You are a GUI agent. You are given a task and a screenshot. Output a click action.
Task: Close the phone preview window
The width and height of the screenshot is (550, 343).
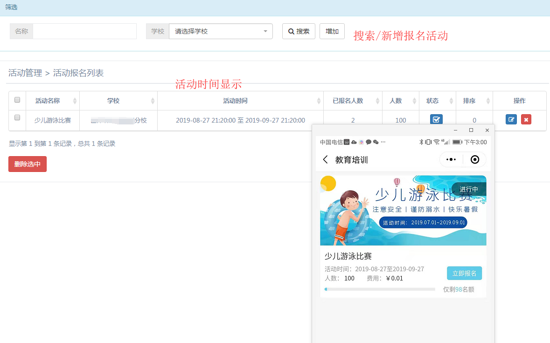(x=487, y=130)
